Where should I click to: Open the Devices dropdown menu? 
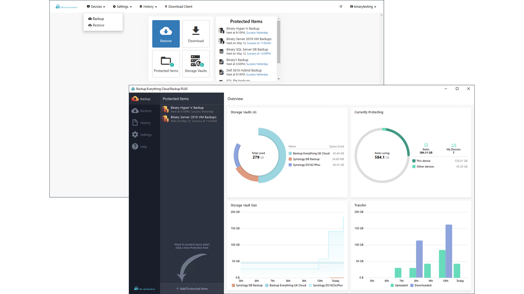96,7
